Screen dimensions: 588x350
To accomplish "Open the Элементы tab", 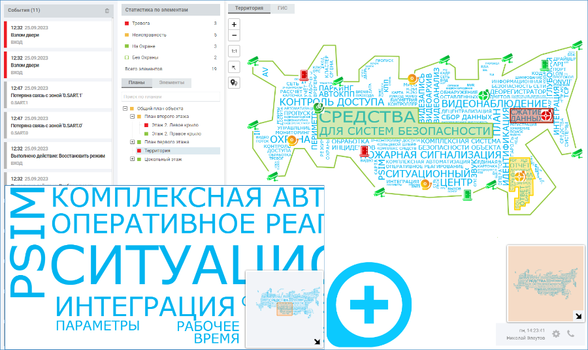I will [171, 83].
